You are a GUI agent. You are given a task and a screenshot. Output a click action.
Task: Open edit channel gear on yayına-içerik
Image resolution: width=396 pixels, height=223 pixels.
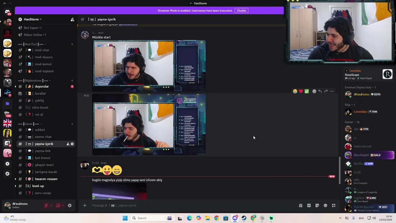[x=72, y=144]
